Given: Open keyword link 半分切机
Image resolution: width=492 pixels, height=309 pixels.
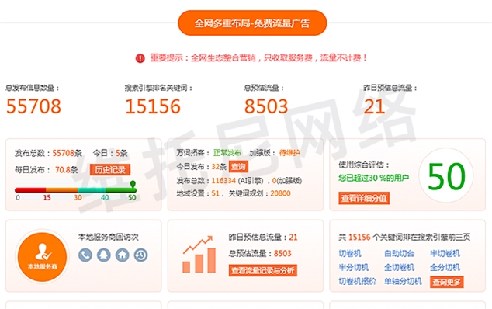Looking at the screenshot, I should coord(354,267).
